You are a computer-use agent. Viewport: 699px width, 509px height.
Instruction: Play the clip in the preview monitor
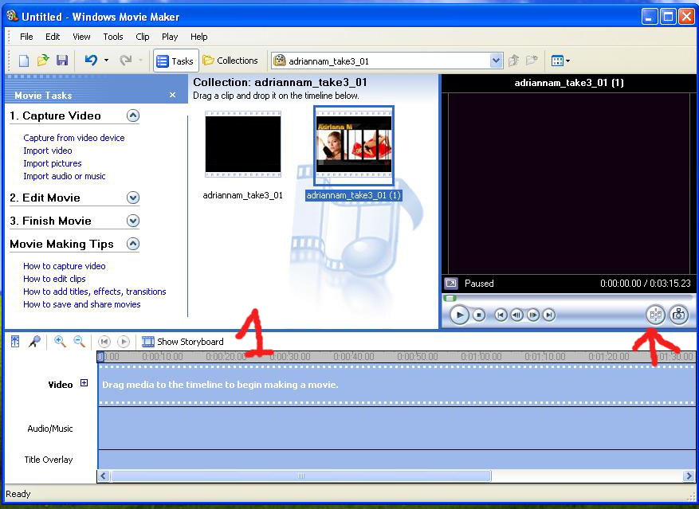pos(459,315)
